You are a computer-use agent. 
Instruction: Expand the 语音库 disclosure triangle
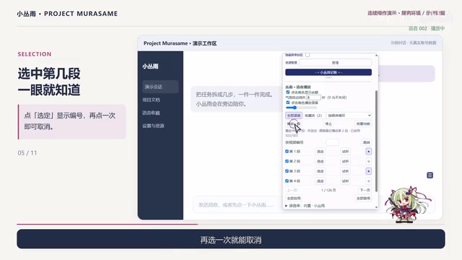pyautogui.click(x=287, y=206)
